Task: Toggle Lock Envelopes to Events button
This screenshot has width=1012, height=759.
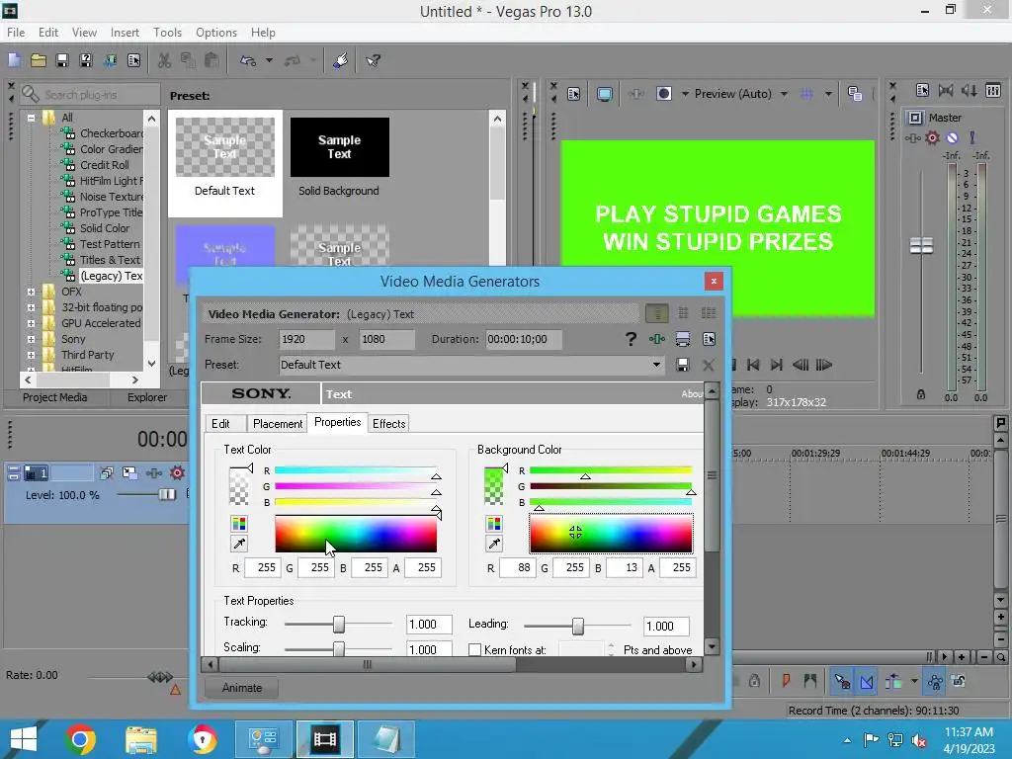Action: coord(935,681)
